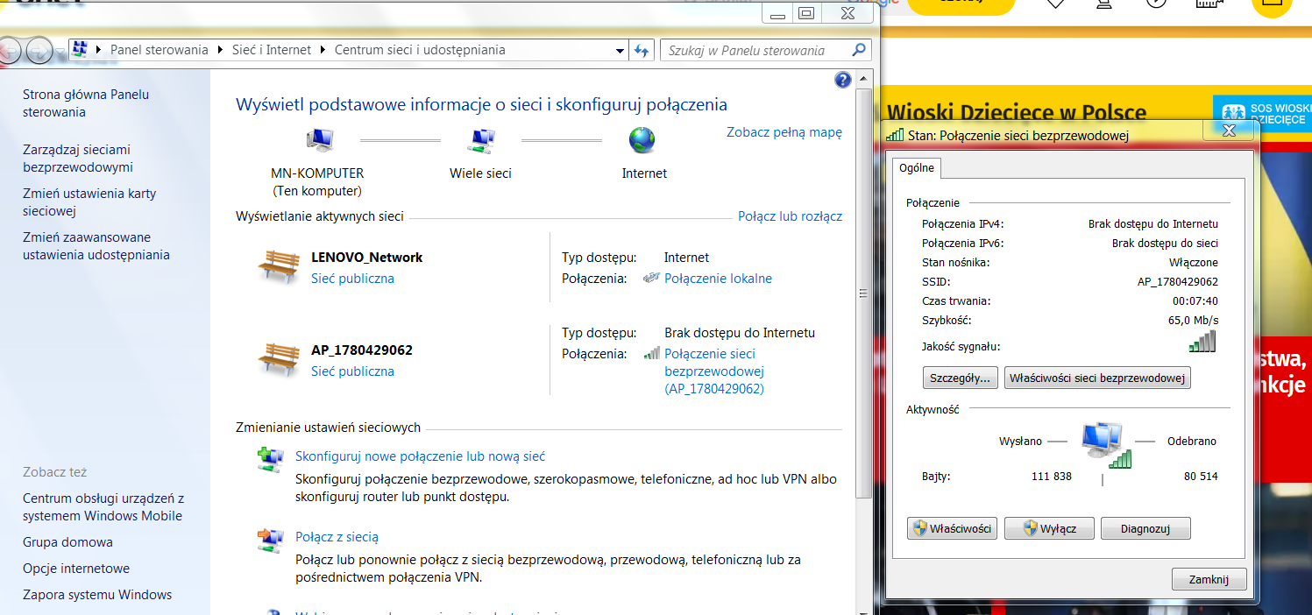Click inside the Szukaj w Panelu sterowania field
This screenshot has width=1312, height=615.
click(x=754, y=50)
